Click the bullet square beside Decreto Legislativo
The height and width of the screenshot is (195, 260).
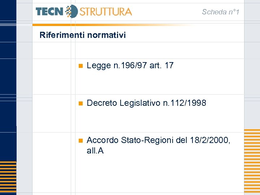click(81, 103)
